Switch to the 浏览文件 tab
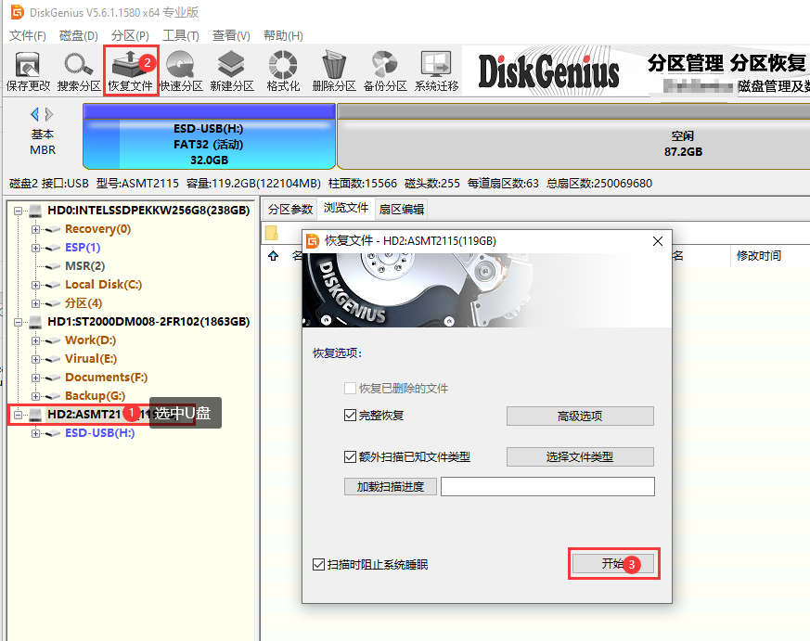The width and height of the screenshot is (810, 641). click(x=346, y=208)
